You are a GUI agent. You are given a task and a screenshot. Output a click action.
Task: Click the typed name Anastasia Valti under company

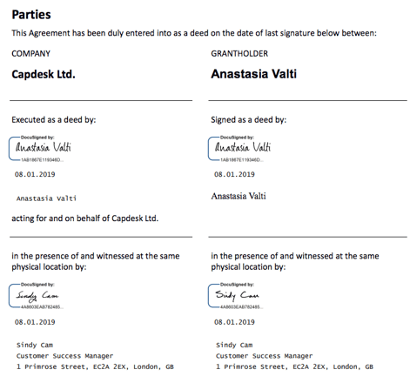click(46, 198)
